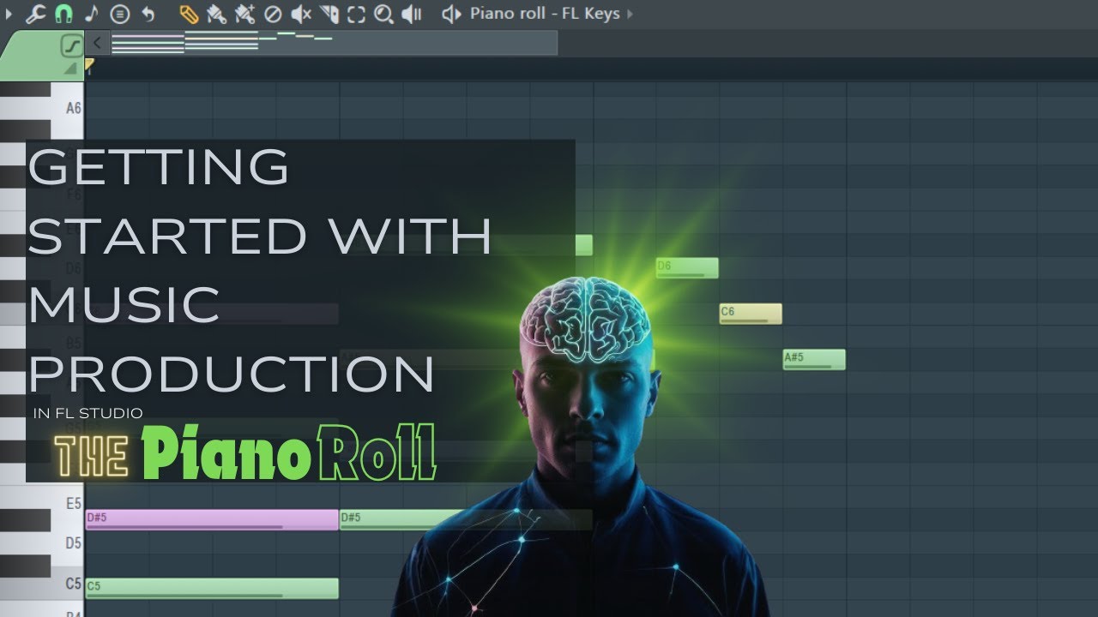Open the Piano roll - FL Keys channel selector

[x=545, y=14]
